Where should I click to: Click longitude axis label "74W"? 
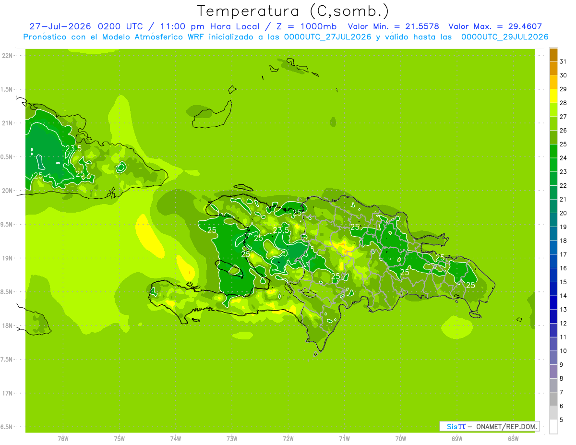[x=176, y=438]
